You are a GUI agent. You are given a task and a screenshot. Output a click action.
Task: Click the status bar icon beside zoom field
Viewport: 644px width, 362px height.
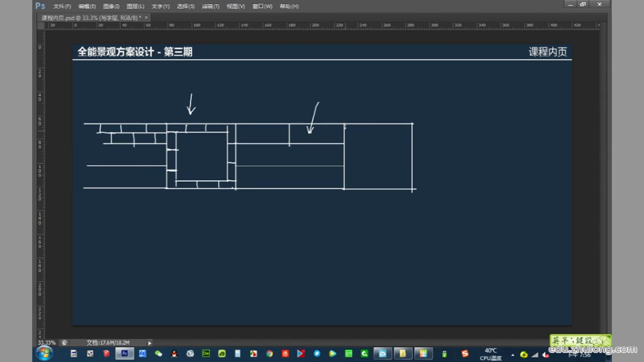(64, 343)
